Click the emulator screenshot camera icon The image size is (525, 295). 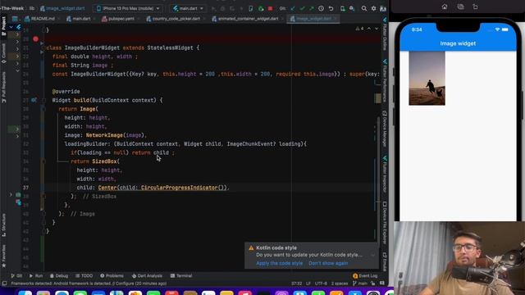coord(460,7)
